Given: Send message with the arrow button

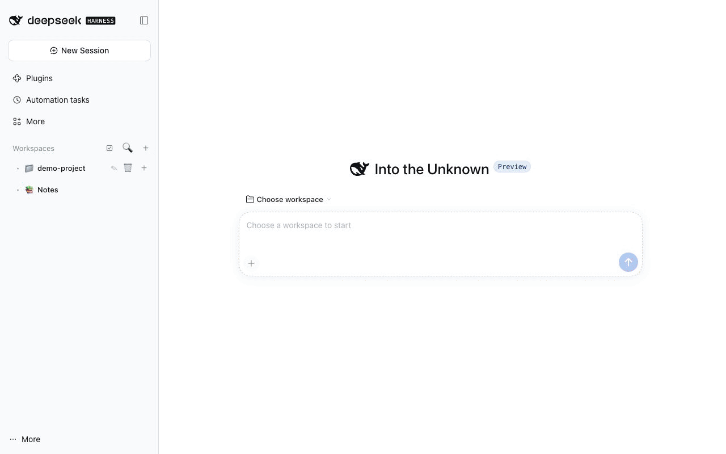Looking at the screenshot, I should click(x=628, y=262).
